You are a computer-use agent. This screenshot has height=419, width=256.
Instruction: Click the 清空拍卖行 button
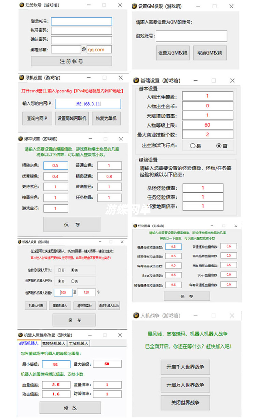tap(84, 305)
